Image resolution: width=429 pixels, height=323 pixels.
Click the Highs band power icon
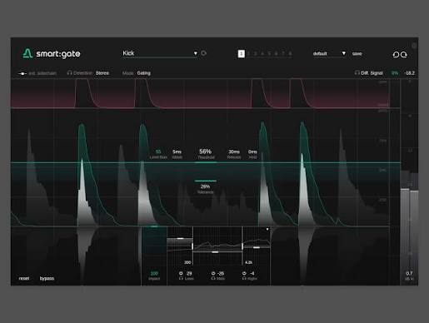(x=244, y=273)
